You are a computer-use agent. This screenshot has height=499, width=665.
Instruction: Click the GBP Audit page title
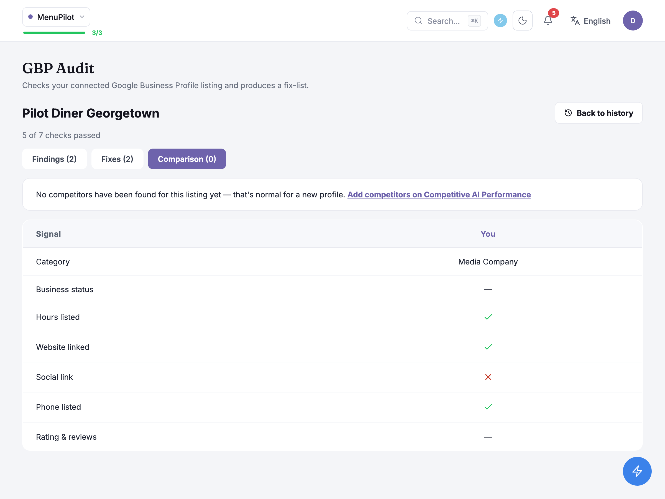click(x=58, y=68)
